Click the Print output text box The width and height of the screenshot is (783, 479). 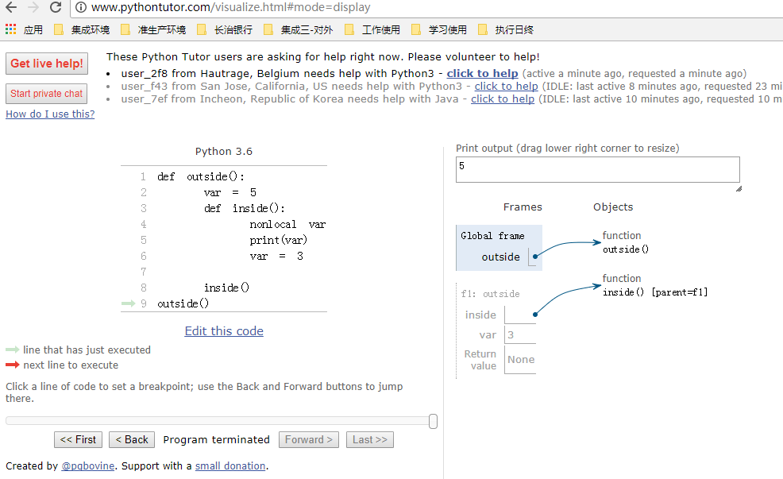point(597,170)
